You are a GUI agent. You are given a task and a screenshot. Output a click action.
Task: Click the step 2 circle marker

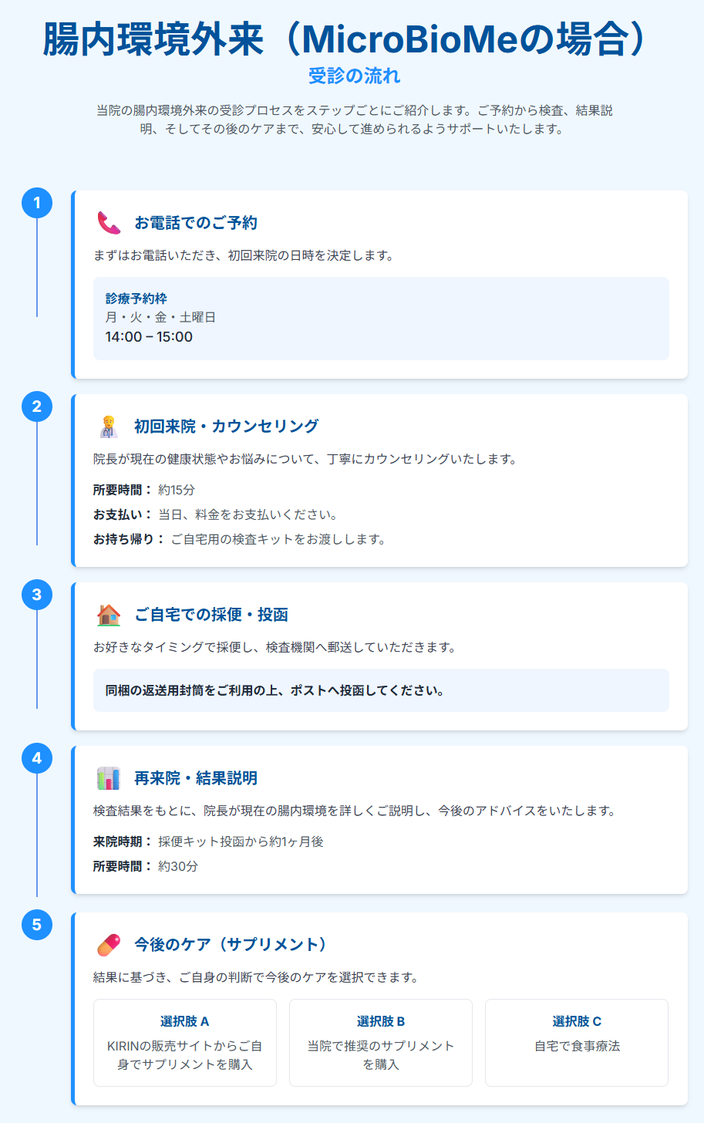coord(37,406)
